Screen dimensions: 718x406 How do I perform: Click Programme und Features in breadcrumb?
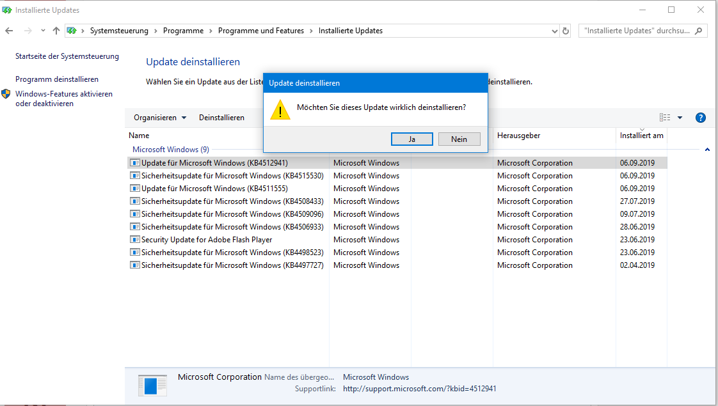(x=261, y=31)
